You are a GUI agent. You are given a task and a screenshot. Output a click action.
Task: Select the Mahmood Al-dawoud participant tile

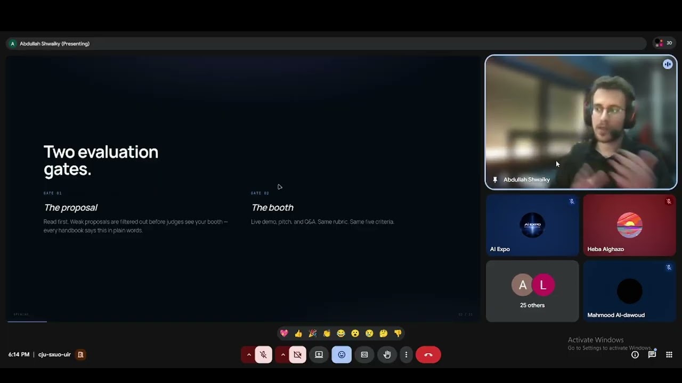tap(629, 291)
